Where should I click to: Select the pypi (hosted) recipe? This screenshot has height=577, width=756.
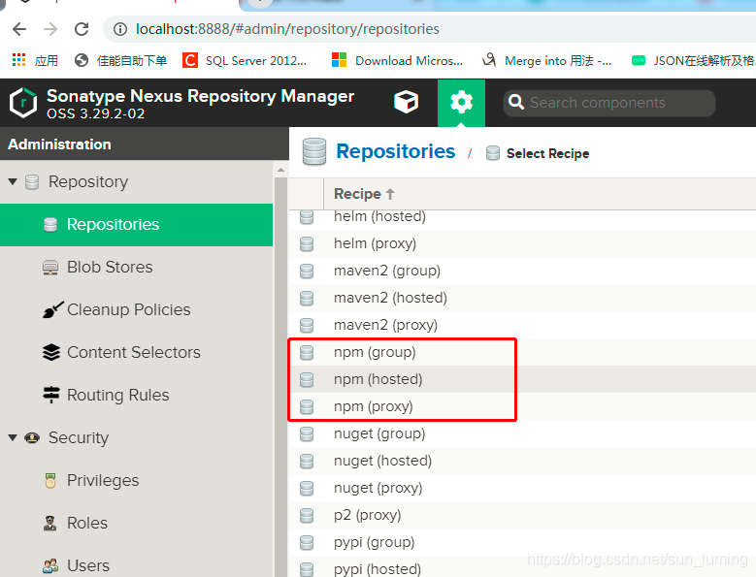click(522, 568)
